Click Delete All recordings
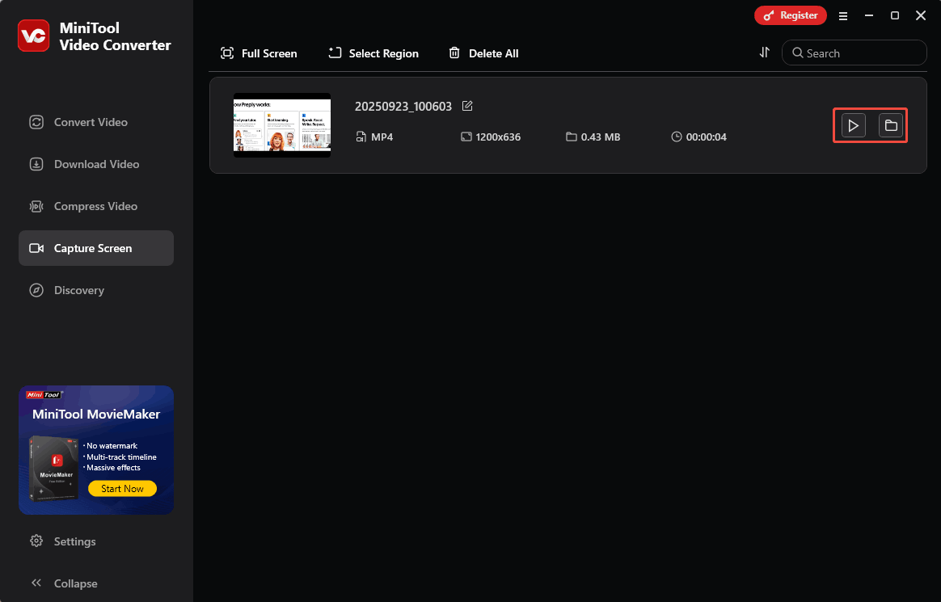Screen dimensions: 941x602 pyautogui.click(x=483, y=53)
